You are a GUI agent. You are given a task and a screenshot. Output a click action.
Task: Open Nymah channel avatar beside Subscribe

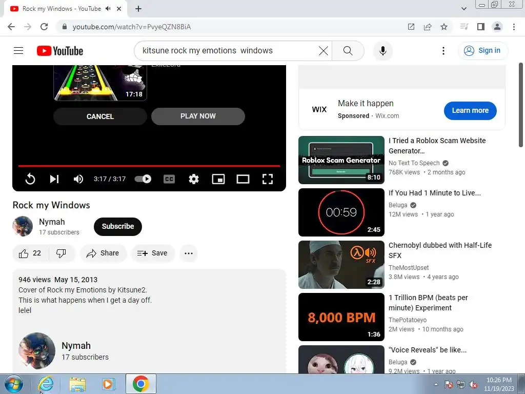click(23, 226)
